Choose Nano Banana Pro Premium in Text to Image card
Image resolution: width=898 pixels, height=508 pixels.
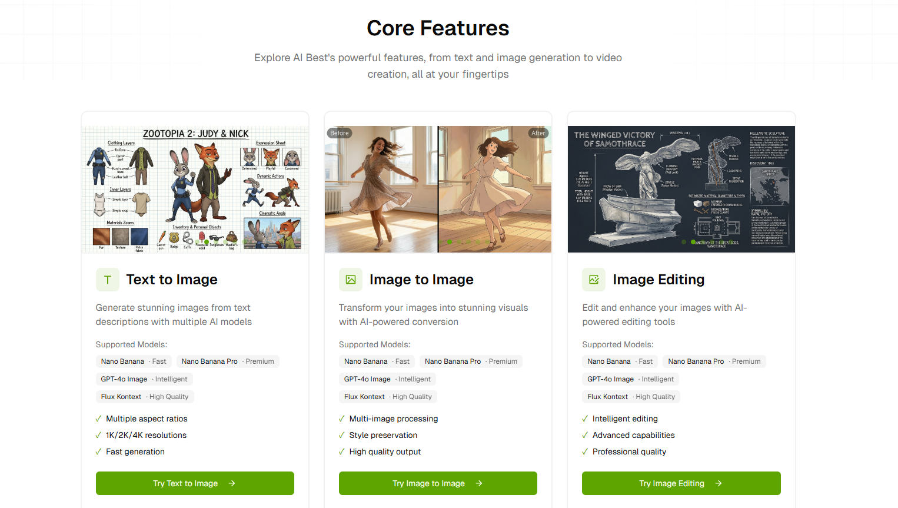(228, 361)
